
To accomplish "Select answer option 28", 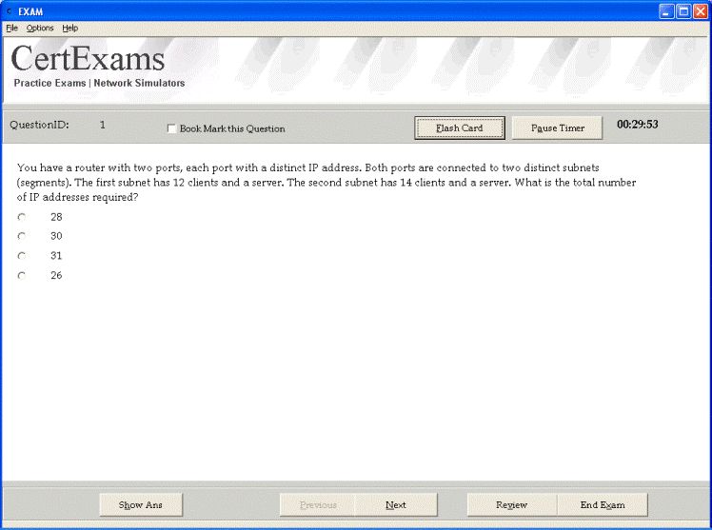I will [x=22, y=217].
